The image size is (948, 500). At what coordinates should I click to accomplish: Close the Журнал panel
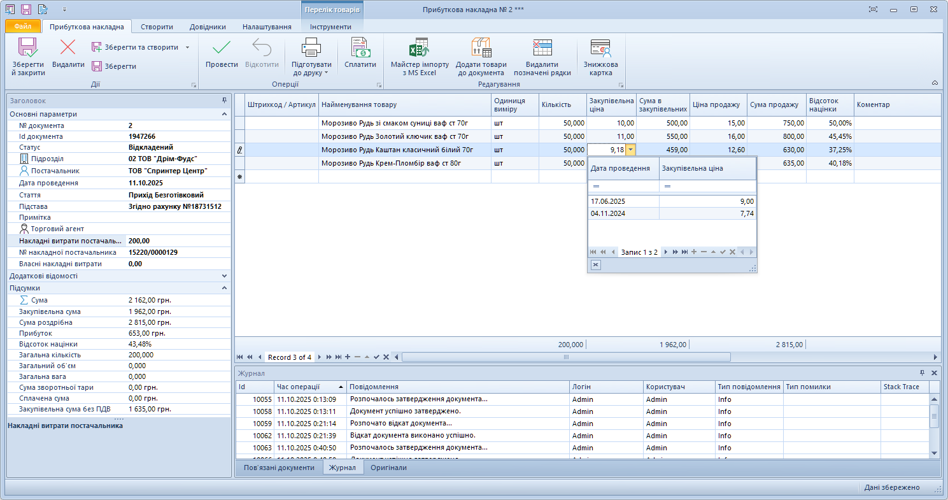(934, 373)
